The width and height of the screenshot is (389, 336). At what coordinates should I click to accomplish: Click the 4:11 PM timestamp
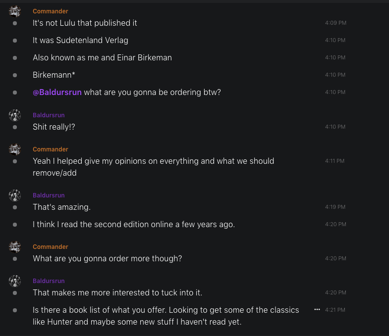click(335, 161)
